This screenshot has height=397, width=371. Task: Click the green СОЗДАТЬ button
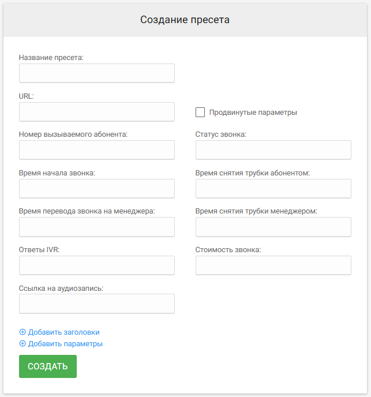click(48, 366)
